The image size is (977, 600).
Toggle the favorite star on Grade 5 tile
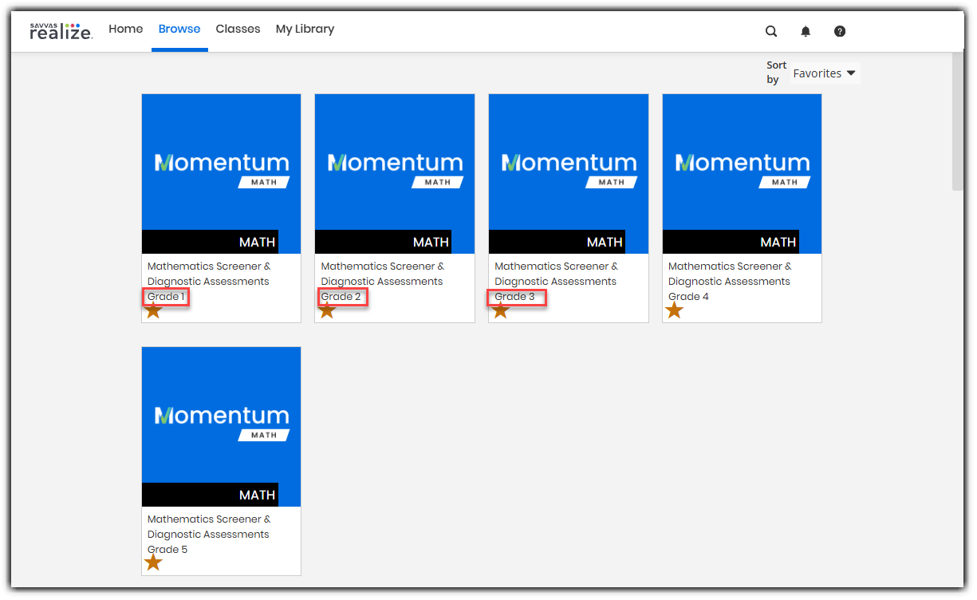click(x=154, y=562)
